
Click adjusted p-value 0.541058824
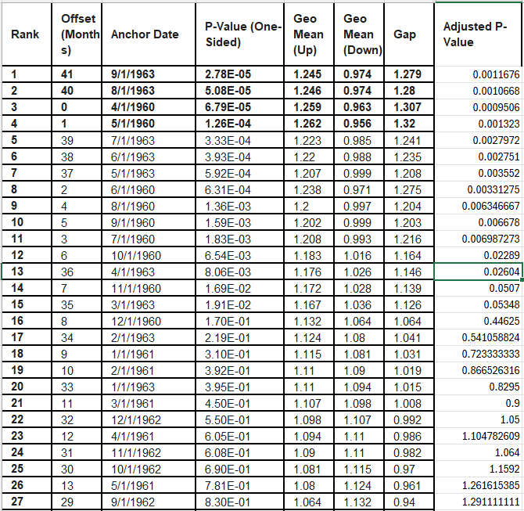478,337
